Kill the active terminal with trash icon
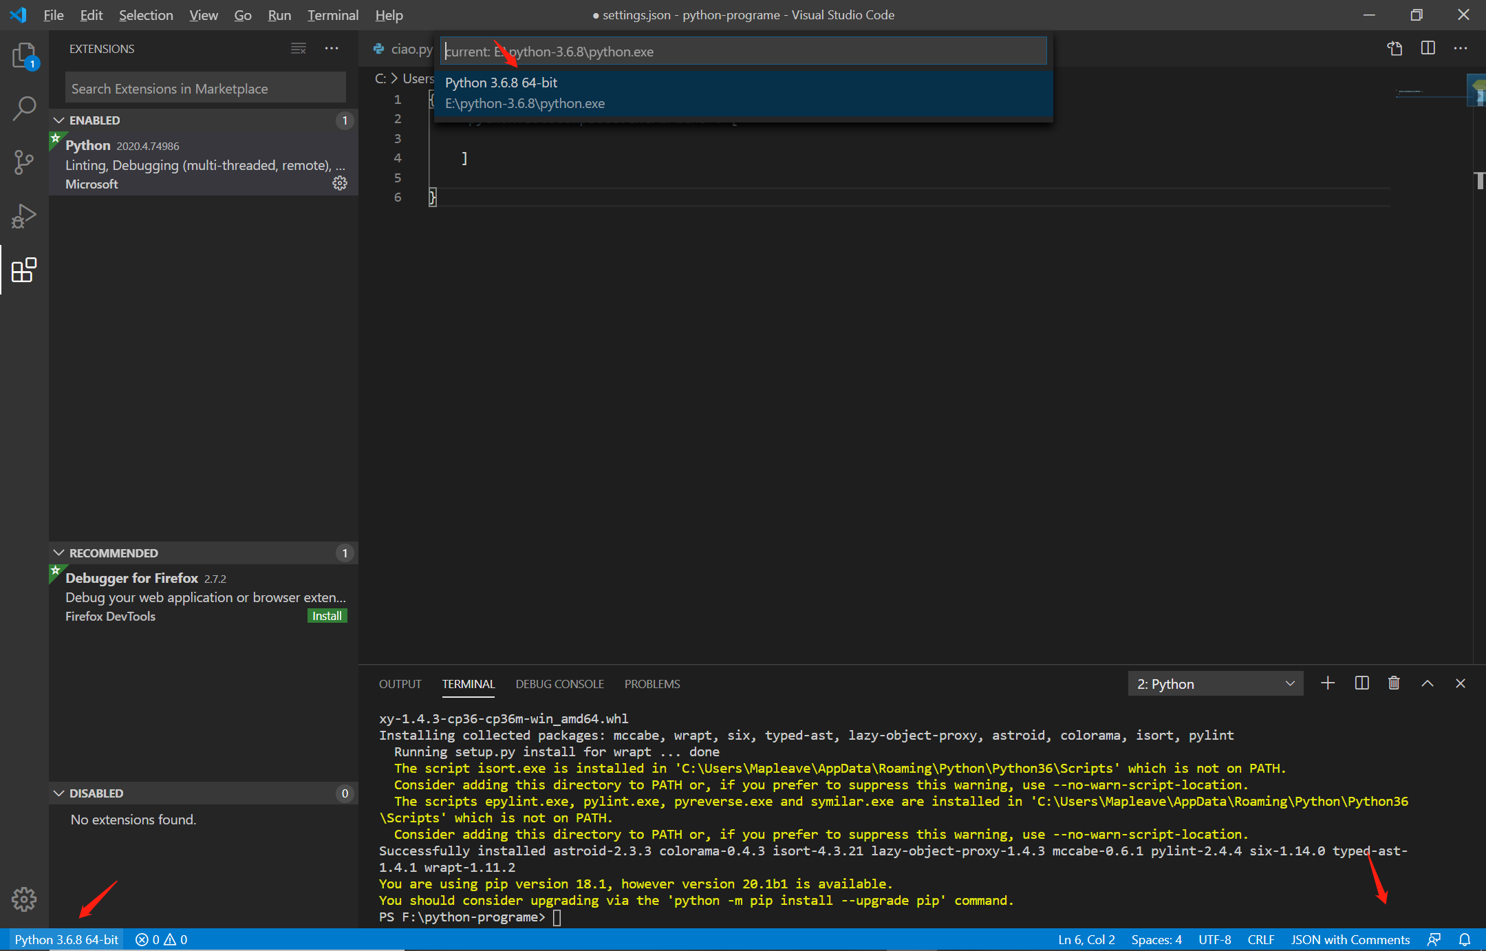1486x951 pixels. (1394, 683)
